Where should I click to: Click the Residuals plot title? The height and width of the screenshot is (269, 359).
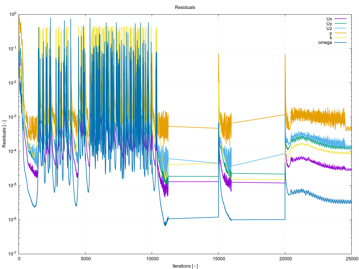pos(185,8)
